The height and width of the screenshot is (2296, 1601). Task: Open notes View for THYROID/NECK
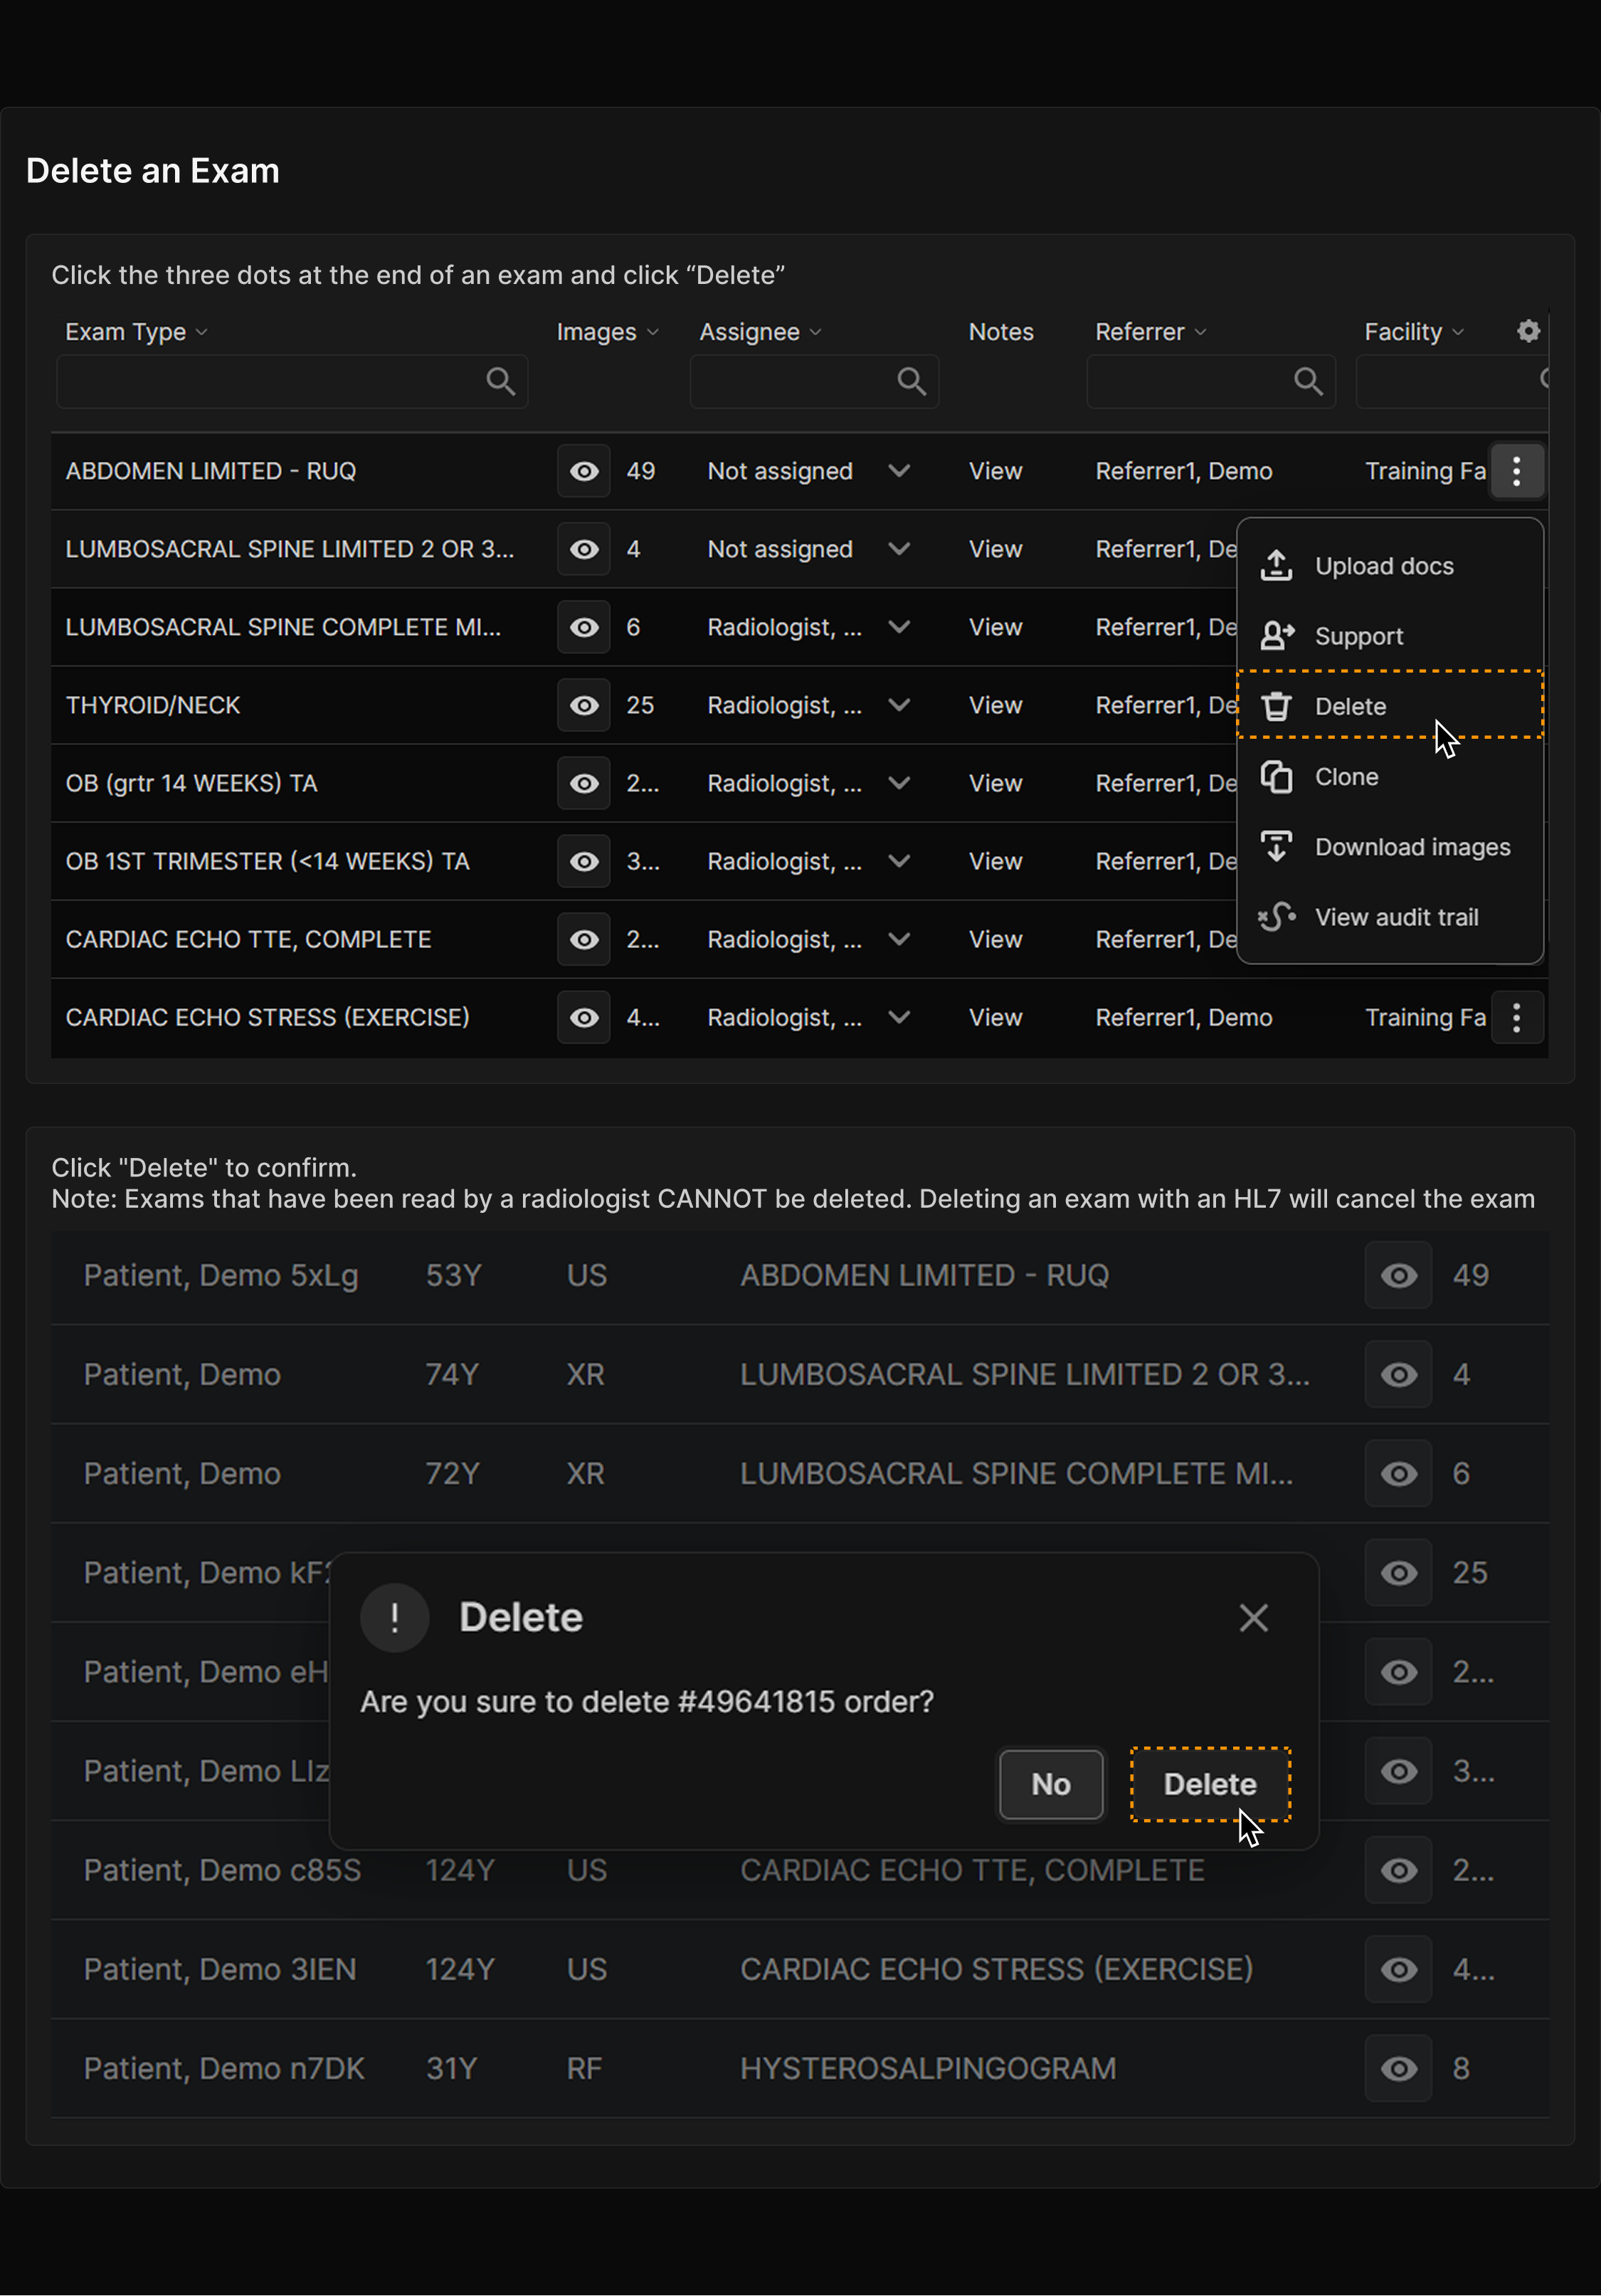(995, 705)
